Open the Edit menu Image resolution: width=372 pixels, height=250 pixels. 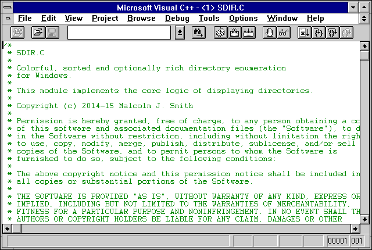(x=48, y=18)
